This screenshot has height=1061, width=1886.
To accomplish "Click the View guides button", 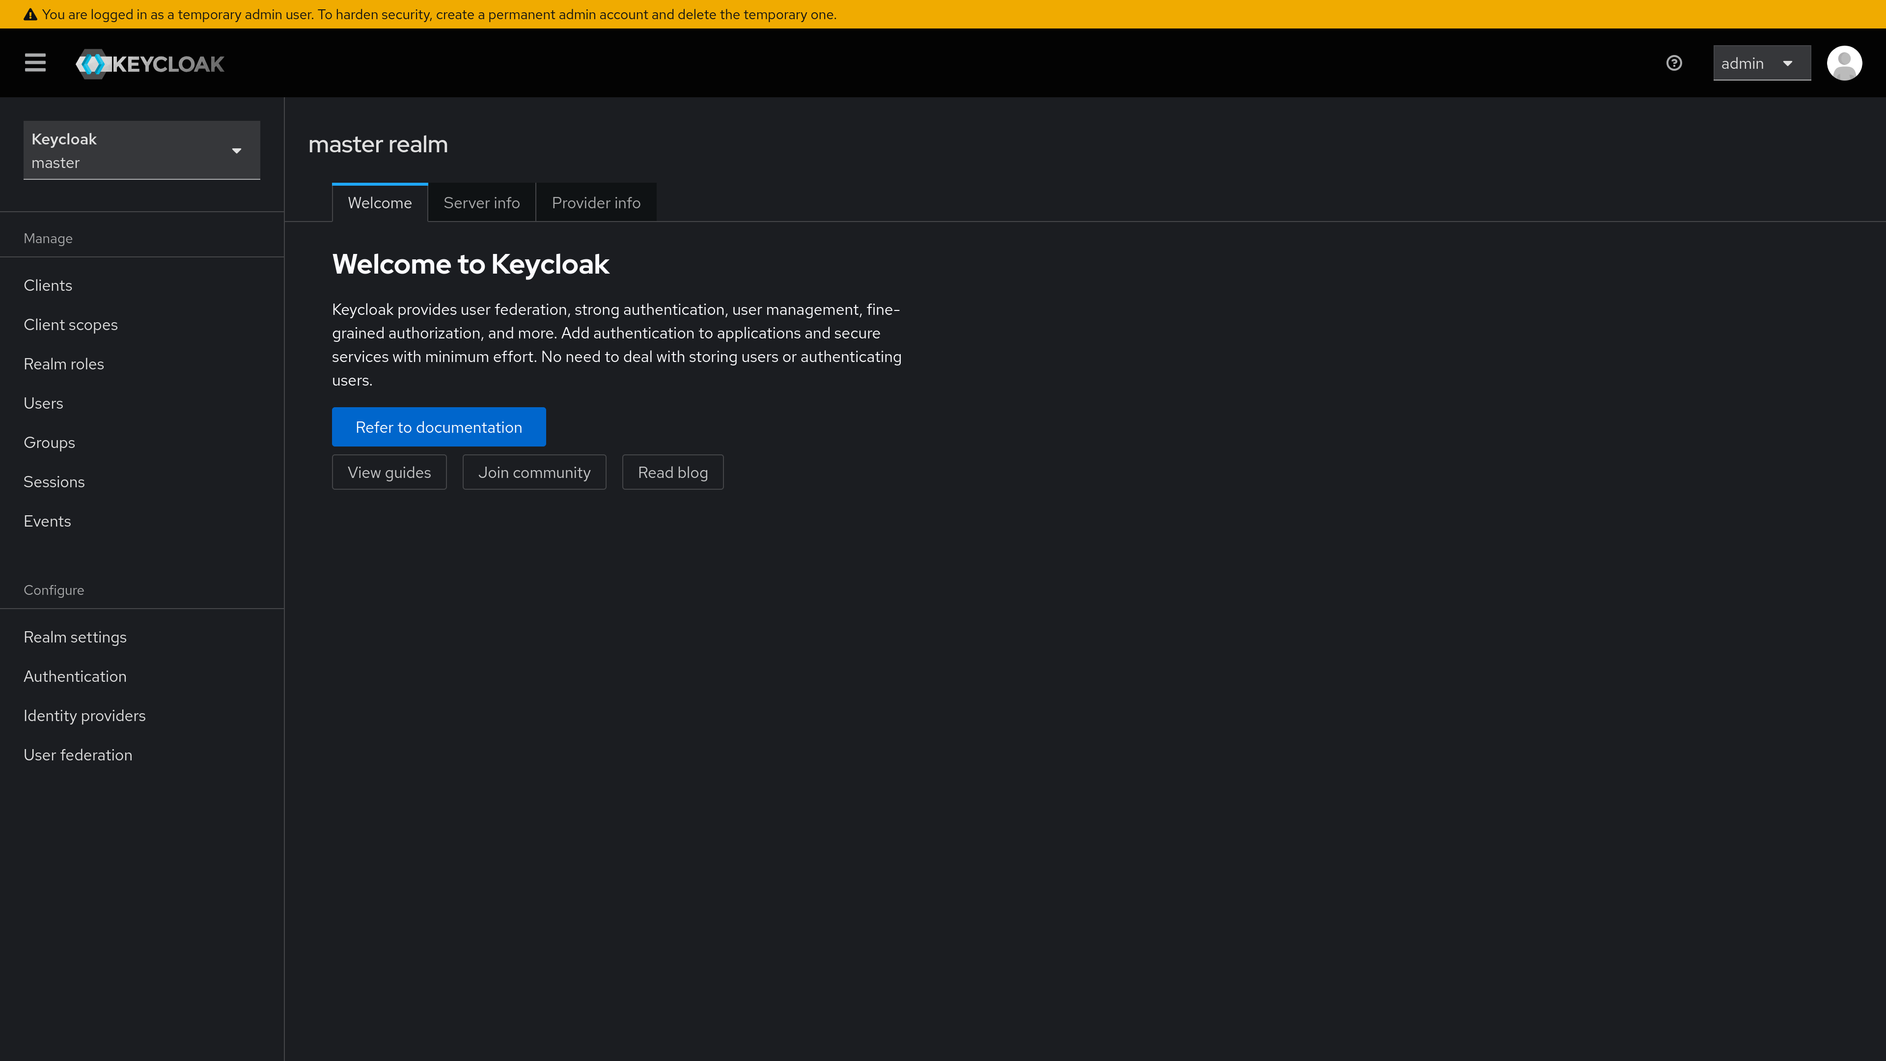I will click(x=389, y=472).
